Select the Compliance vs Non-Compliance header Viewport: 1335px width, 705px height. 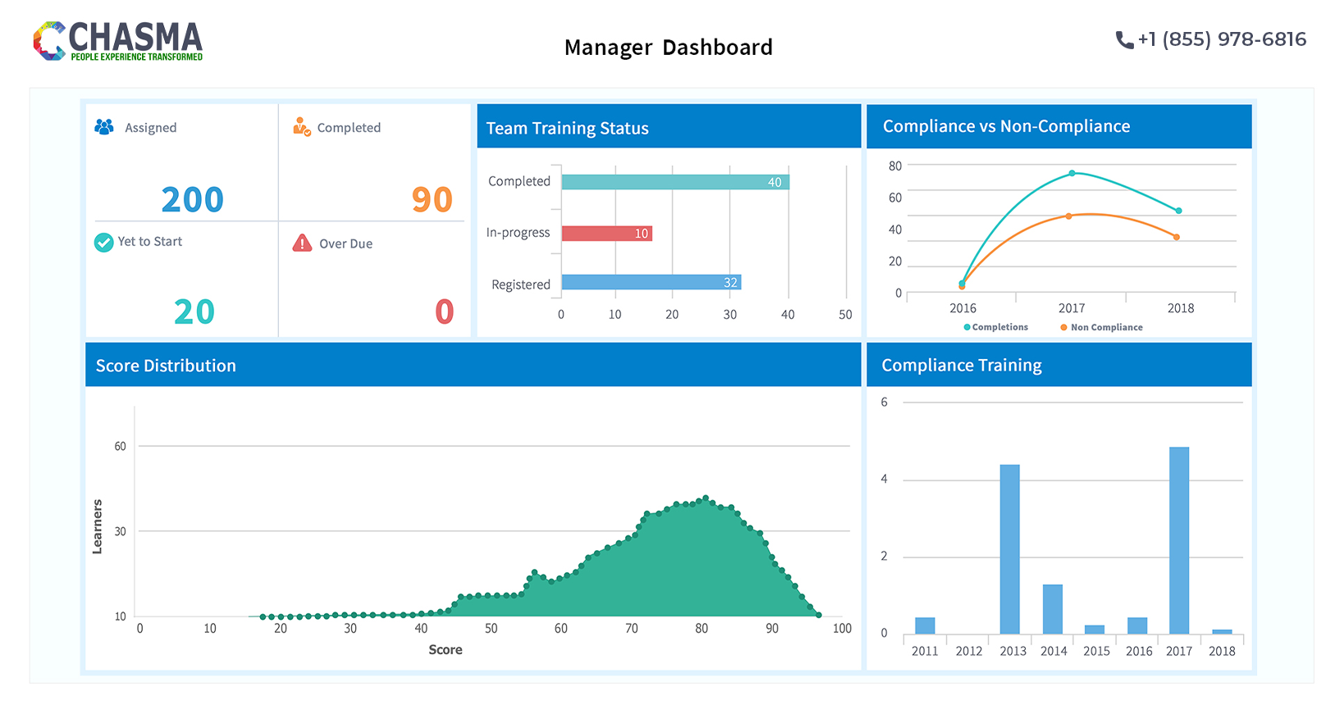[1058, 126]
